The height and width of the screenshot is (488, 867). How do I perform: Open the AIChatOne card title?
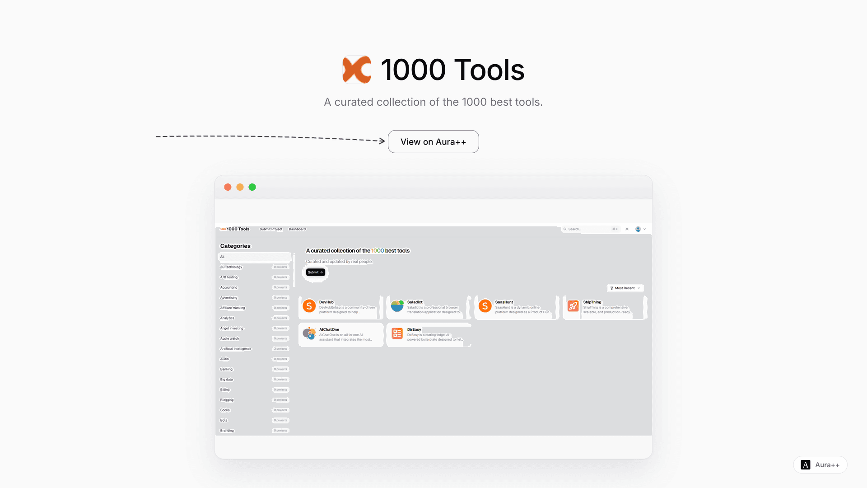(329, 330)
